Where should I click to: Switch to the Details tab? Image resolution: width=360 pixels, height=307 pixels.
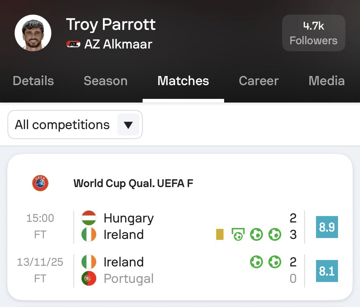tap(33, 81)
